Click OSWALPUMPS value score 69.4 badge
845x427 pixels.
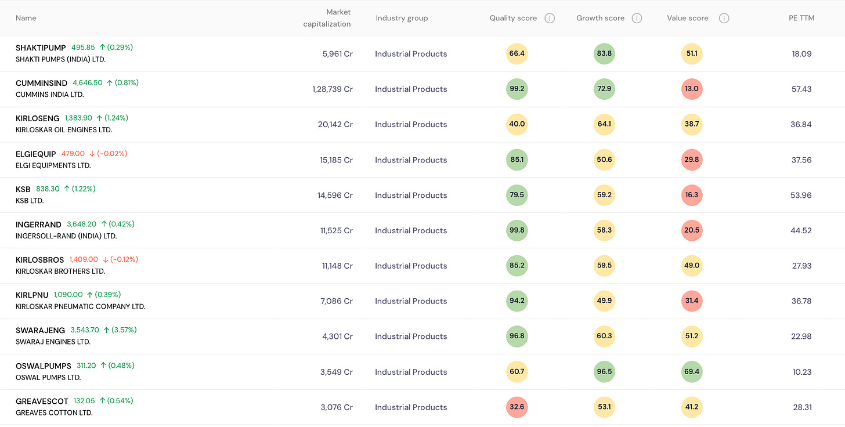click(692, 372)
